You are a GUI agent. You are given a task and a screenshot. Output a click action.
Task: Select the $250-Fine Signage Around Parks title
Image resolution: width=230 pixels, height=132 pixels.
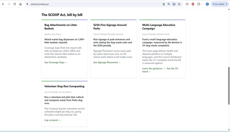tap(110, 27)
